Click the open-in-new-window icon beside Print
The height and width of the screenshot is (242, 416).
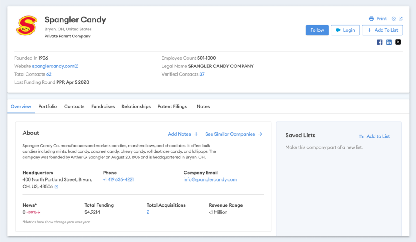click(x=401, y=19)
